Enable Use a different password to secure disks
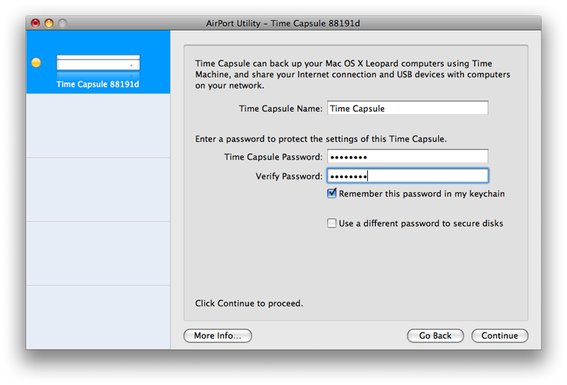This screenshot has width=567, height=385. tap(332, 223)
